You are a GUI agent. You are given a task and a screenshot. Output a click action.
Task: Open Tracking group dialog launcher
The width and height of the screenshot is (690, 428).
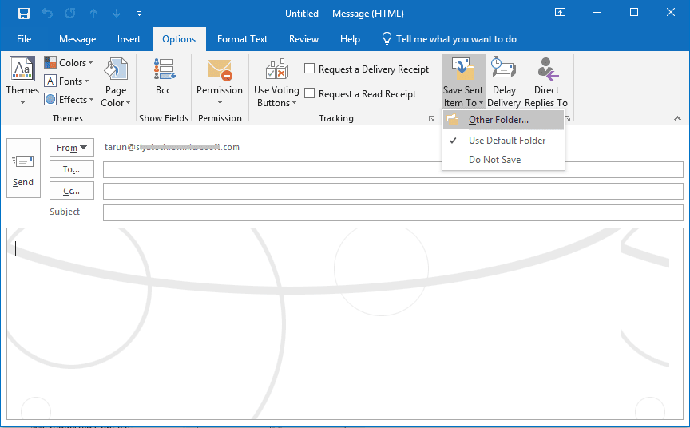click(x=431, y=119)
